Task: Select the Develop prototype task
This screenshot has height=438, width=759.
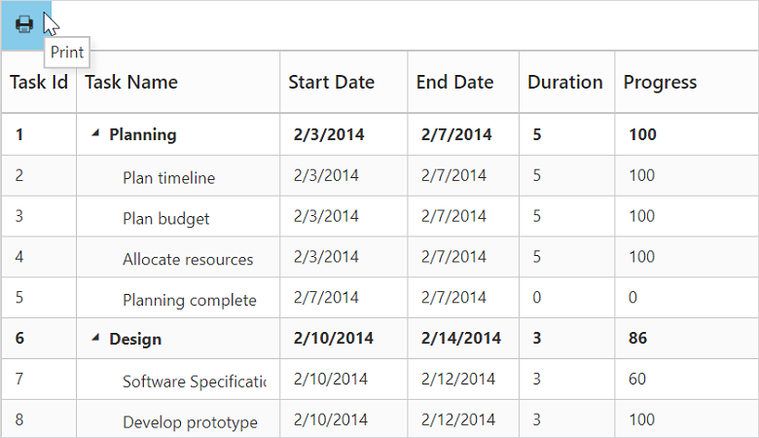Action: coord(190,422)
